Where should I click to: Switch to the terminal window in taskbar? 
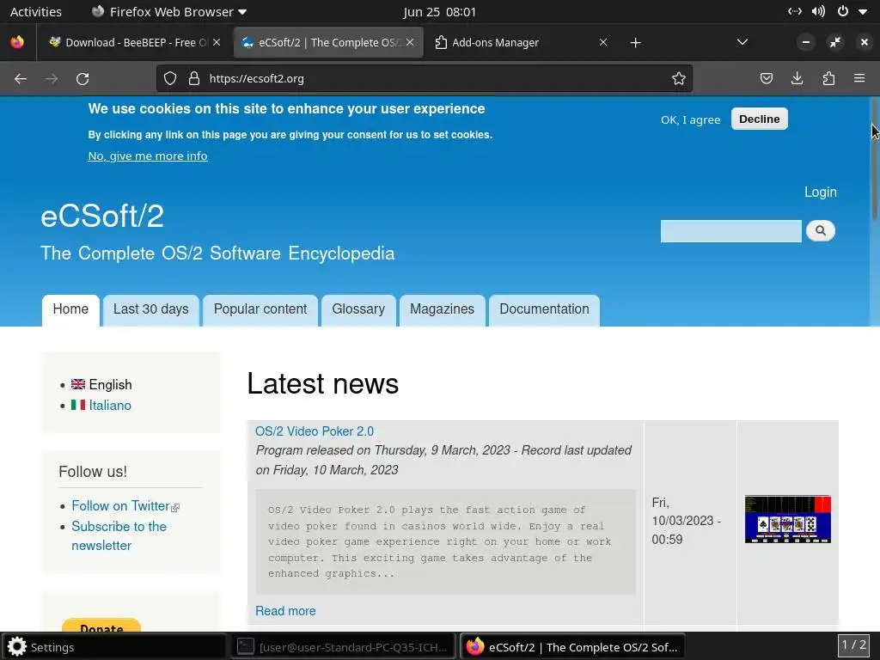coord(342,646)
